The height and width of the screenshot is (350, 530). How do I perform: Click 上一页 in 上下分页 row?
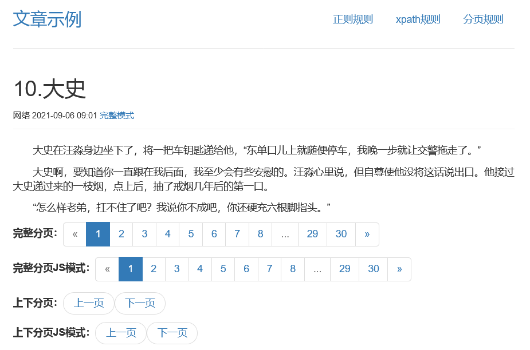[88, 303]
